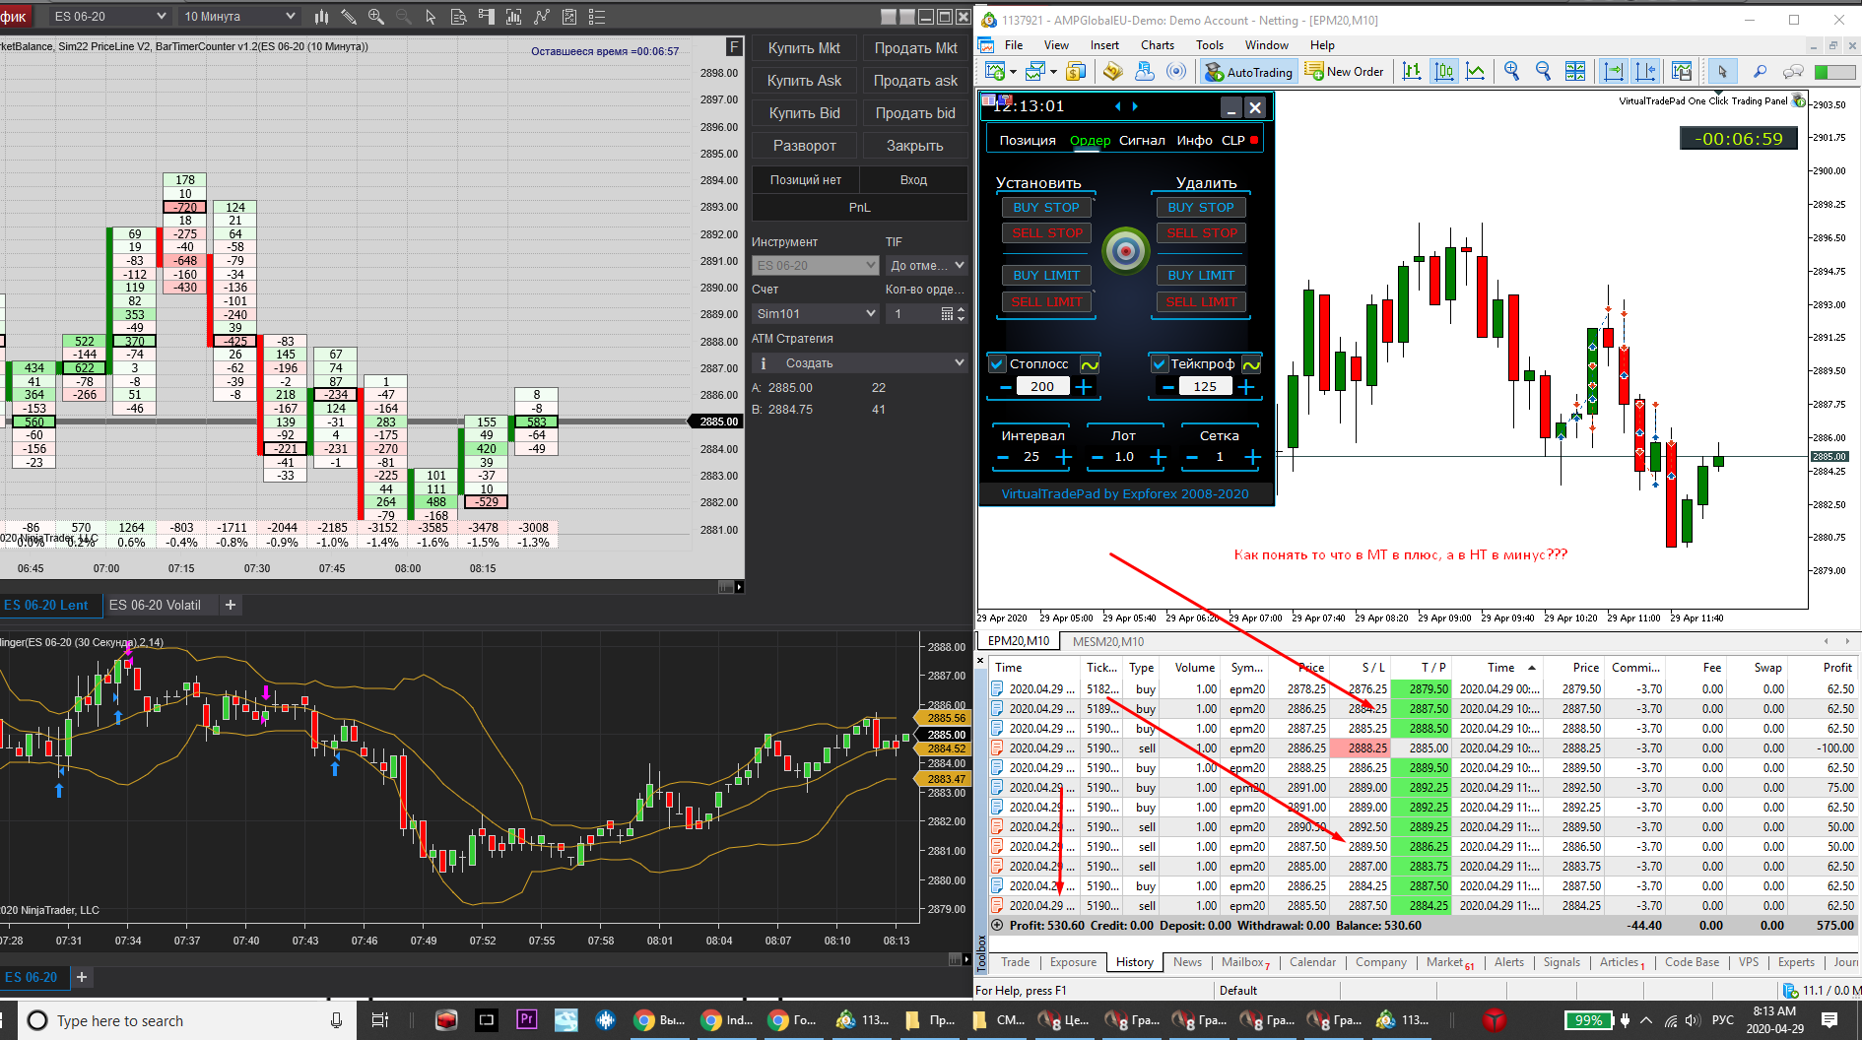This screenshot has width=1862, height=1040.
Task: Increase the Лот size with plus
Action: 1159,457
